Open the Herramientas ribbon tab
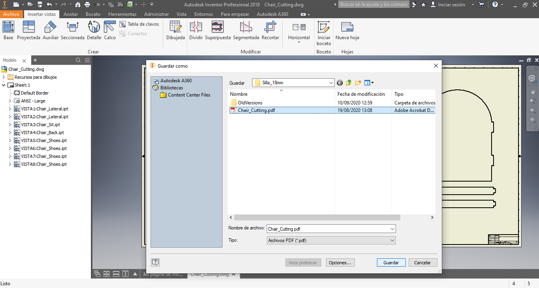The width and height of the screenshot is (539, 288). 122,14
